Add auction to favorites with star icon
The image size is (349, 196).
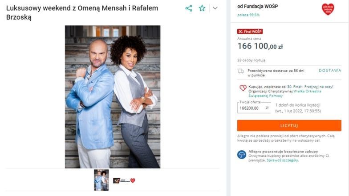(x=202, y=8)
